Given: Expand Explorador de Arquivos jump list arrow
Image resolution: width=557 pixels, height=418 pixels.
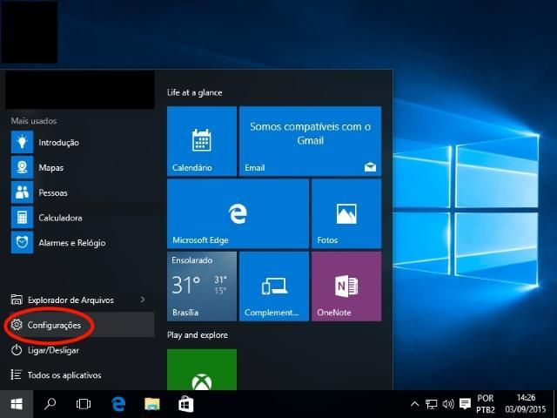Looking at the screenshot, I should [x=143, y=300].
